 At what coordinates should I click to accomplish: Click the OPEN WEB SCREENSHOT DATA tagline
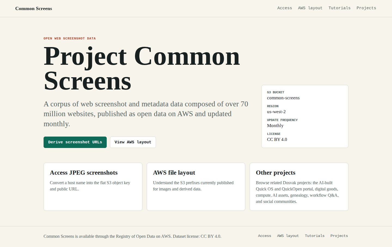(70, 39)
